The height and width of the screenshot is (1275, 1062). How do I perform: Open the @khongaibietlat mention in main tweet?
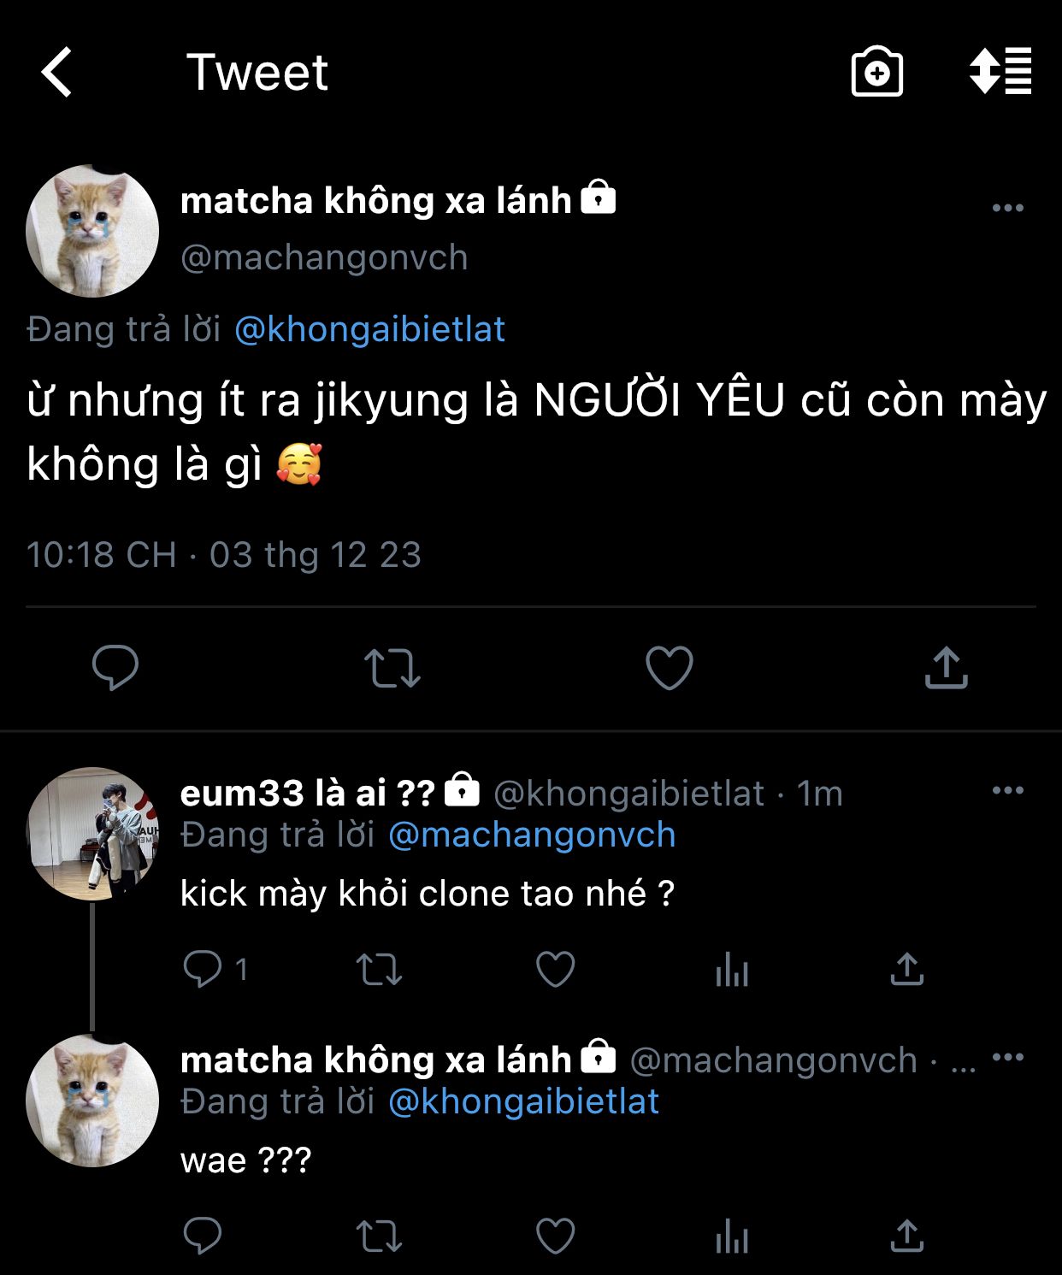(369, 330)
